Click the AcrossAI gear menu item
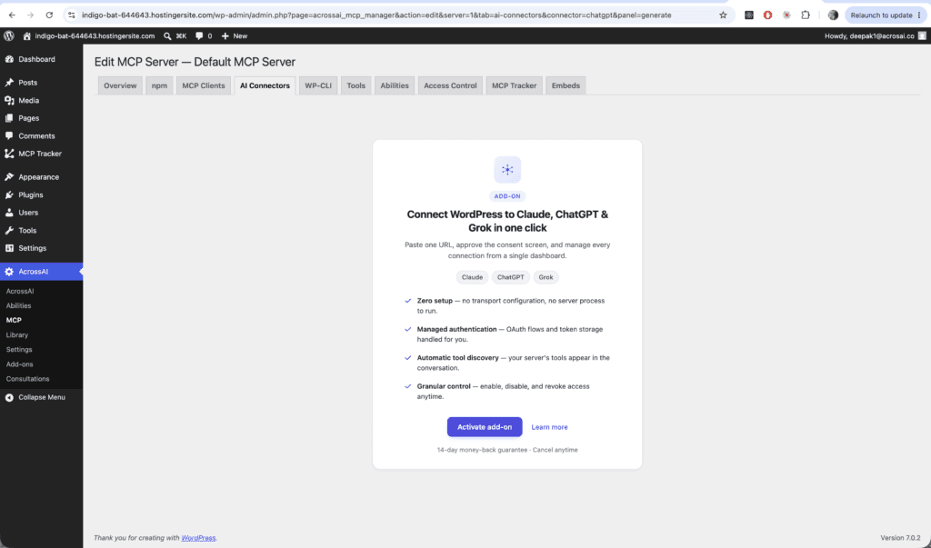This screenshot has height=548, width=931. coord(42,272)
